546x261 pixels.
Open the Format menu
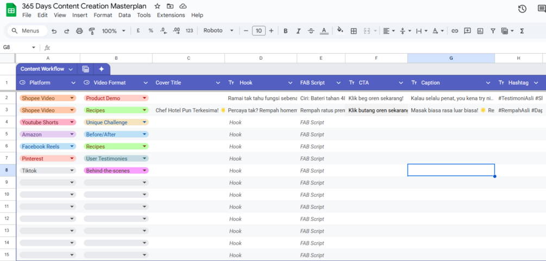coord(103,15)
